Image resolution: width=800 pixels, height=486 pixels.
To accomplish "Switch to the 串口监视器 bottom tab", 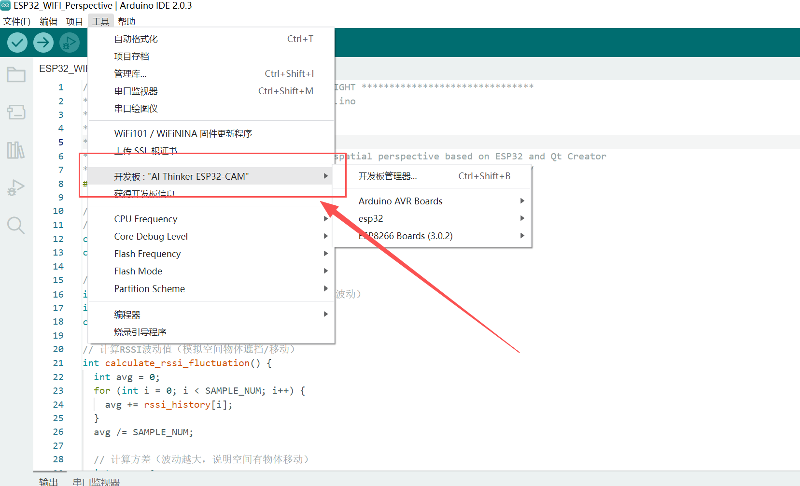I will click(x=96, y=481).
